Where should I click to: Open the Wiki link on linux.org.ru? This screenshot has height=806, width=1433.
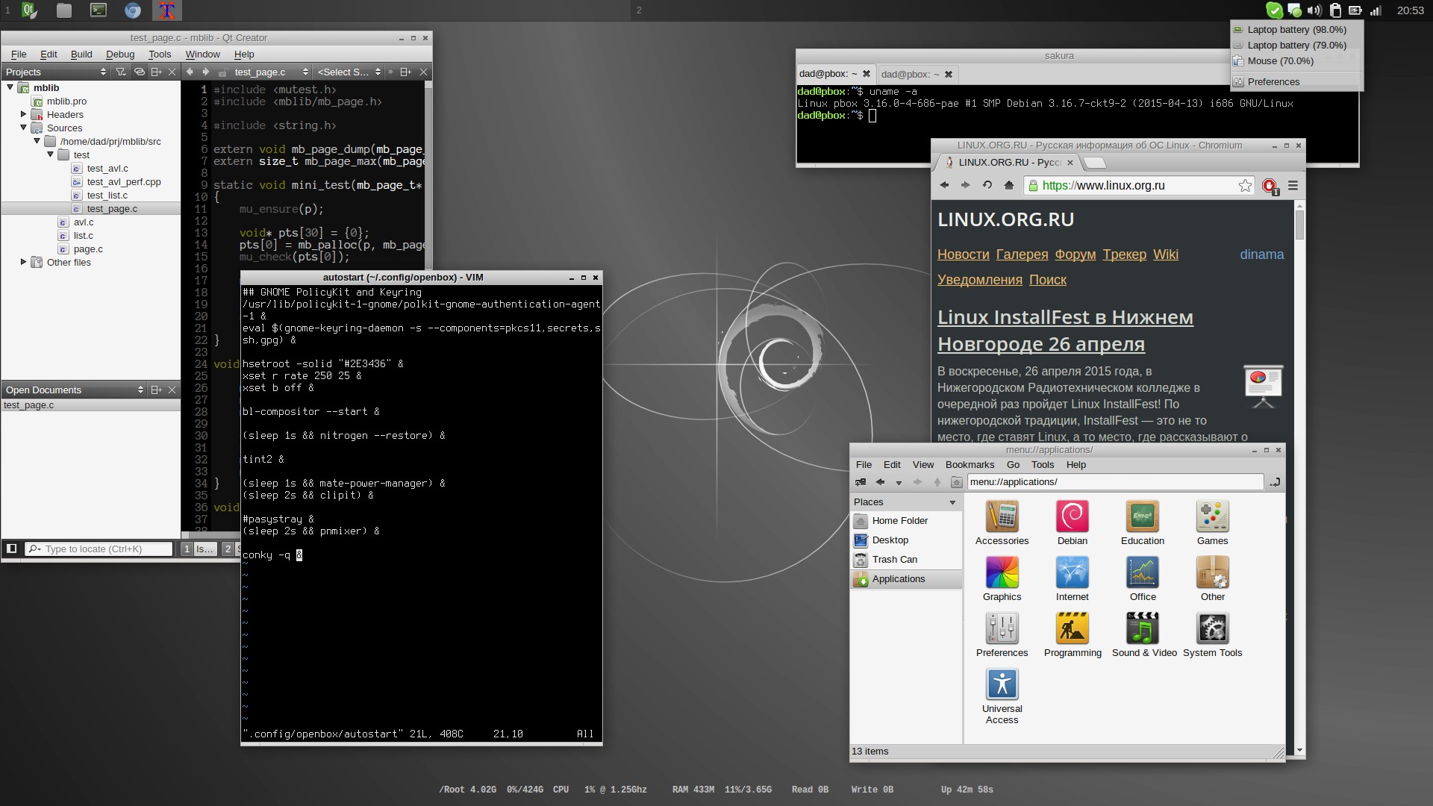coord(1165,254)
